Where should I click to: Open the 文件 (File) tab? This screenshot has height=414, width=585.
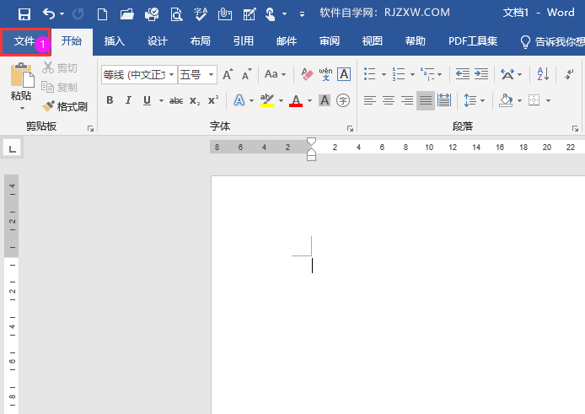pyautogui.click(x=24, y=41)
